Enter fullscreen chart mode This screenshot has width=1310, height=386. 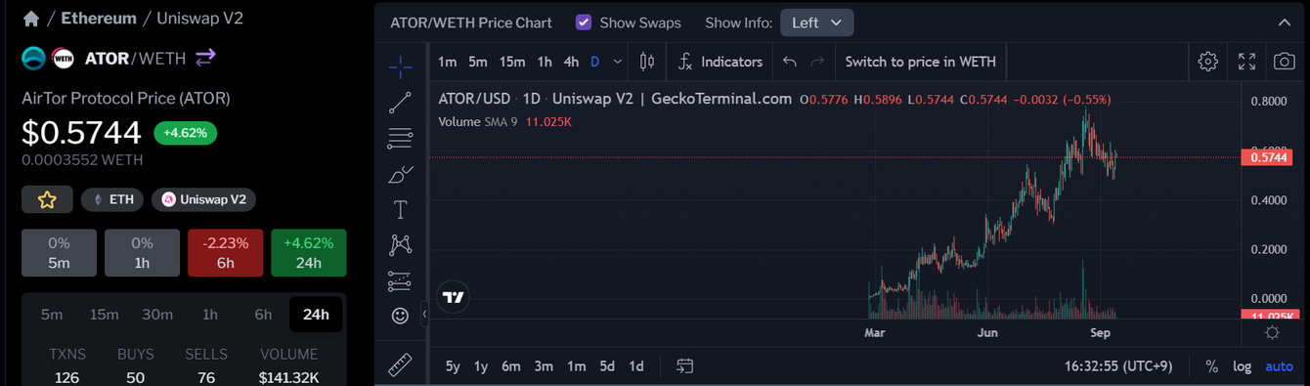(x=1246, y=62)
